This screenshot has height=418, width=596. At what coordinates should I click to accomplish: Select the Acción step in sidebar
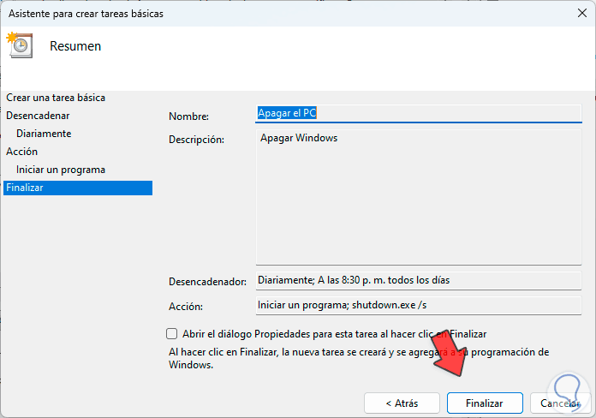[21, 152]
